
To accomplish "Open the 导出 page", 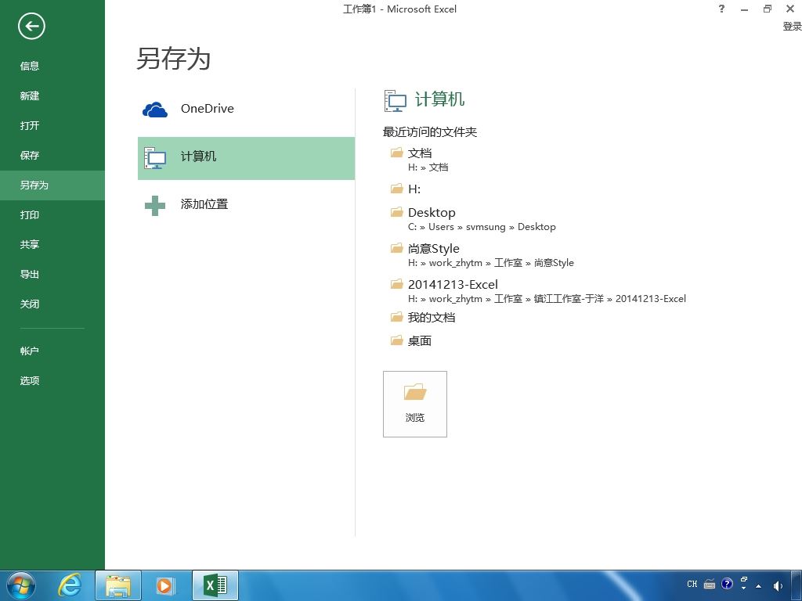I will click(x=29, y=274).
